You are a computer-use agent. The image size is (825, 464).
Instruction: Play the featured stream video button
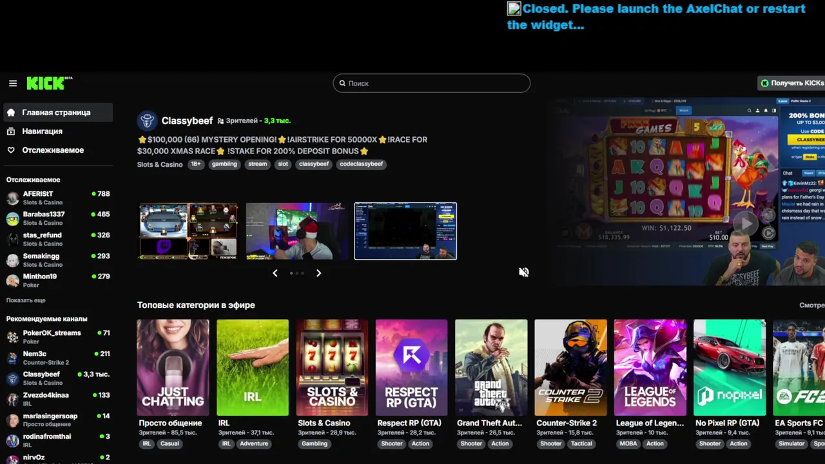click(746, 223)
